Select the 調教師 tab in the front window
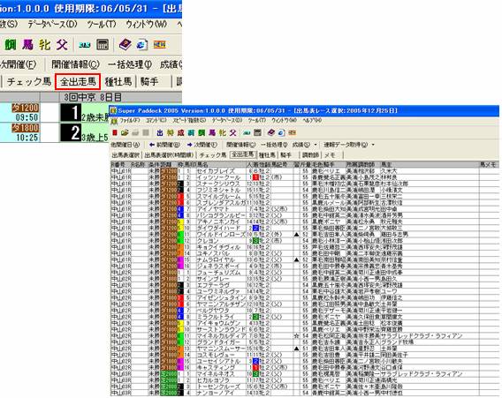 (311, 154)
